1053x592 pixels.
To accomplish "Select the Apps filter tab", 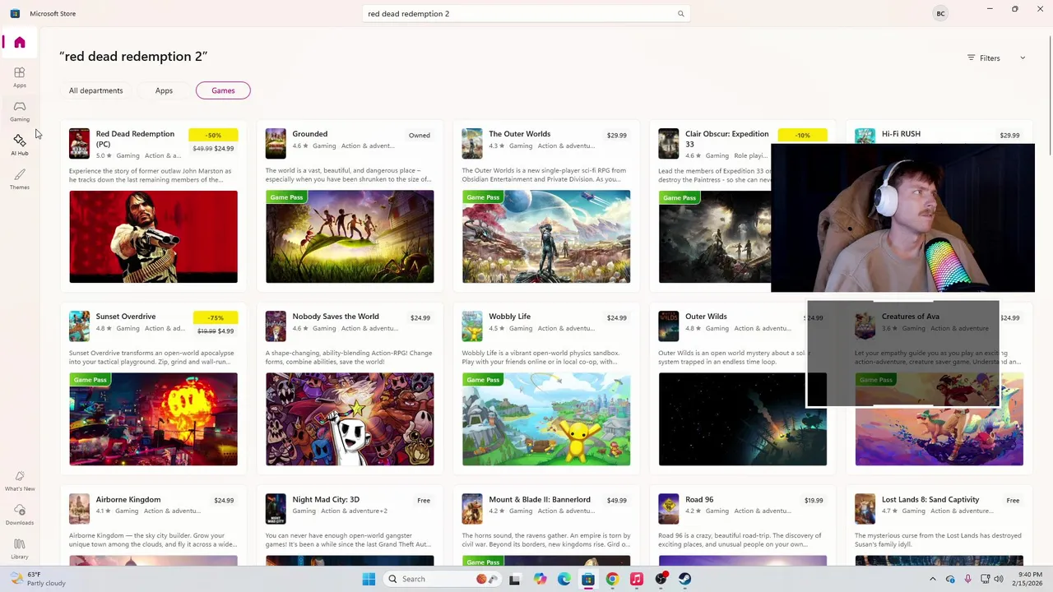I will pos(164,90).
